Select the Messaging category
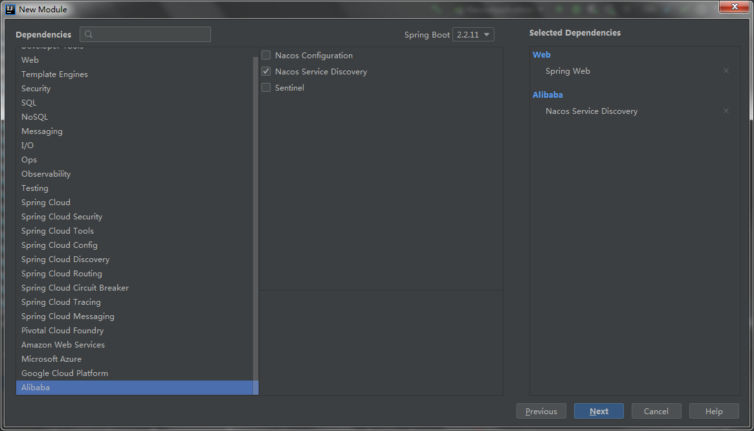Image resolution: width=754 pixels, height=431 pixels. coord(135,131)
